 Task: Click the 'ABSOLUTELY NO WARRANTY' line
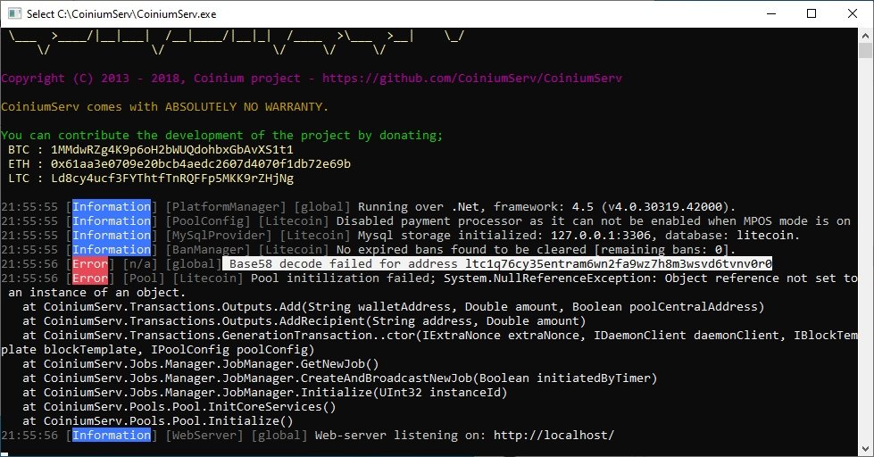164,106
